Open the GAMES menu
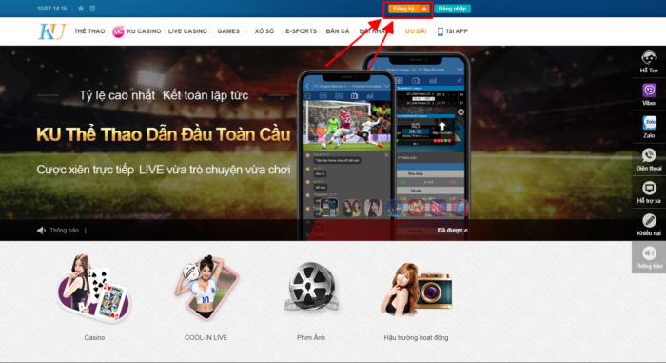 (228, 31)
